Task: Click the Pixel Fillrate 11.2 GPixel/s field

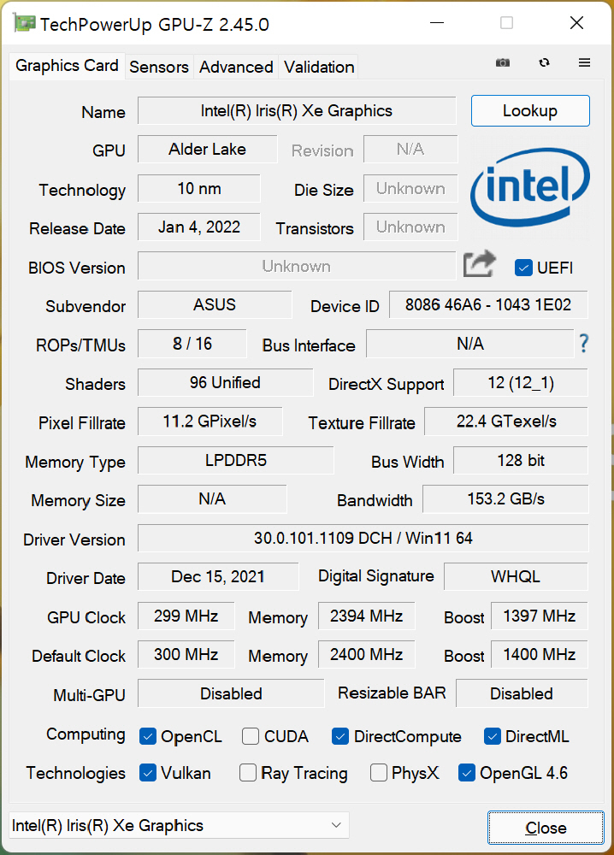Action: pos(210,421)
